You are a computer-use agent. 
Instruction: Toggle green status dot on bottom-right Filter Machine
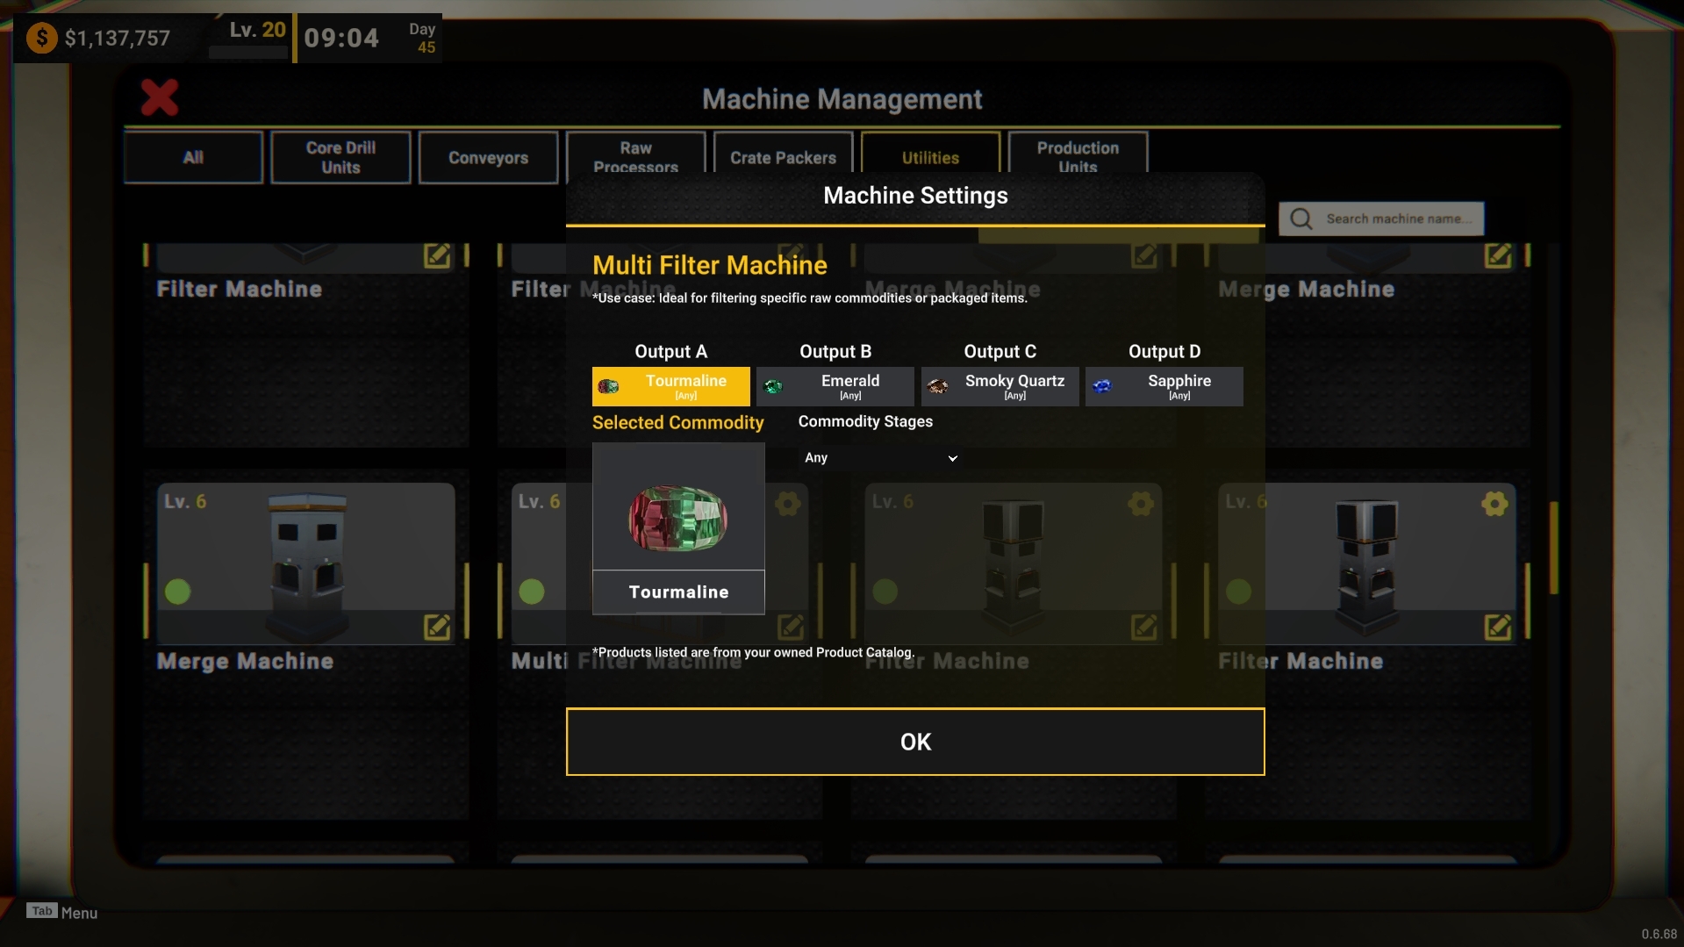point(1239,592)
